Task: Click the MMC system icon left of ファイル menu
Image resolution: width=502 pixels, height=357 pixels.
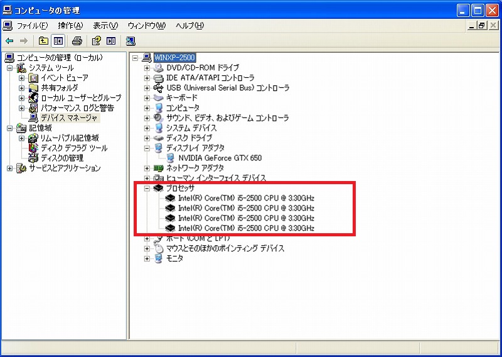Action: pyautogui.click(x=8, y=25)
